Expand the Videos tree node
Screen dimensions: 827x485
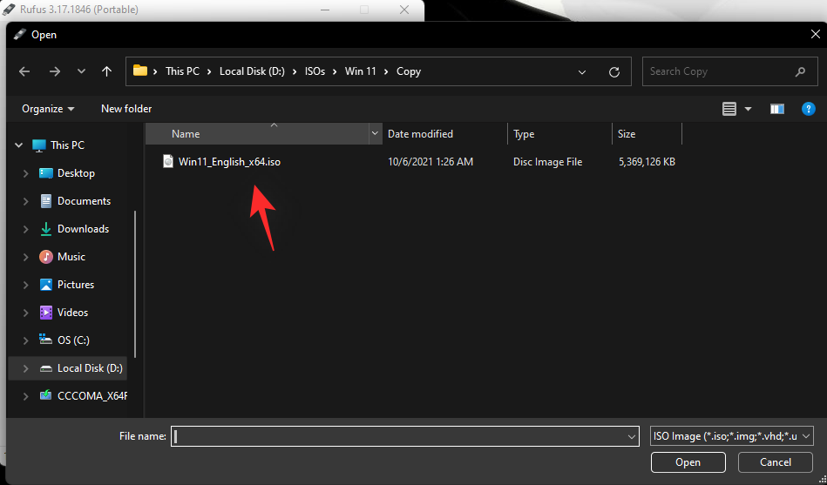click(x=25, y=313)
